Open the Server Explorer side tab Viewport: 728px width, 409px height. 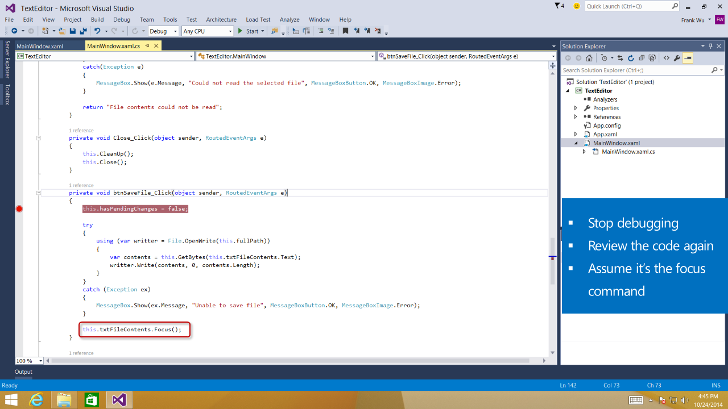coord(7,59)
